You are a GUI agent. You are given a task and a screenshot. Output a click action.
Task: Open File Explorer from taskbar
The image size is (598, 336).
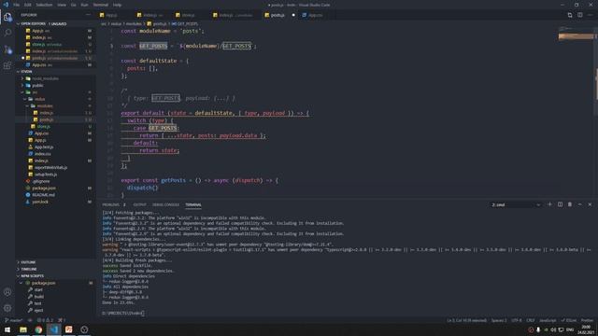click(23, 329)
